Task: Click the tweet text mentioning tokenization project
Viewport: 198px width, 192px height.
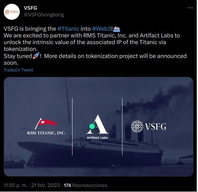Action: pos(95,59)
